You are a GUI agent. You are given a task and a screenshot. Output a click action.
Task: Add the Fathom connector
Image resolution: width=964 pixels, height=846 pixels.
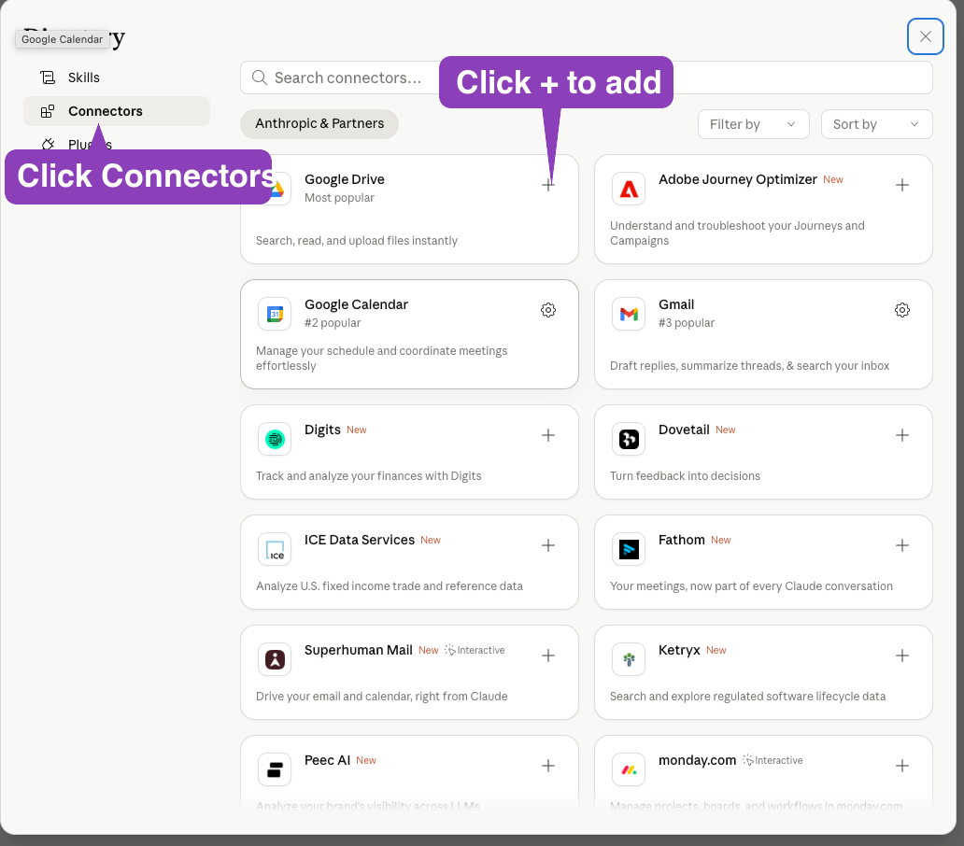coord(902,545)
